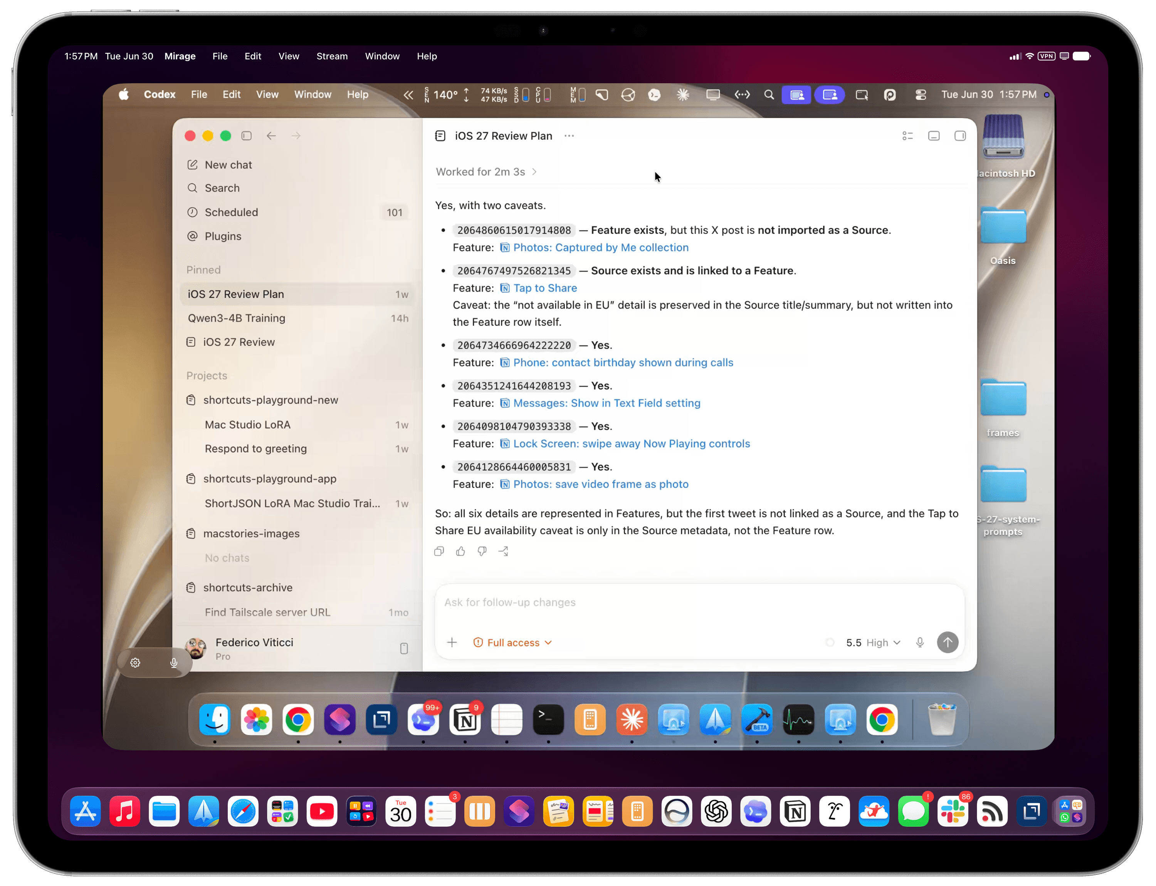The image size is (1156, 886).
Task: Collapse the shortcuts-playground-app project
Action: pyautogui.click(x=297, y=479)
